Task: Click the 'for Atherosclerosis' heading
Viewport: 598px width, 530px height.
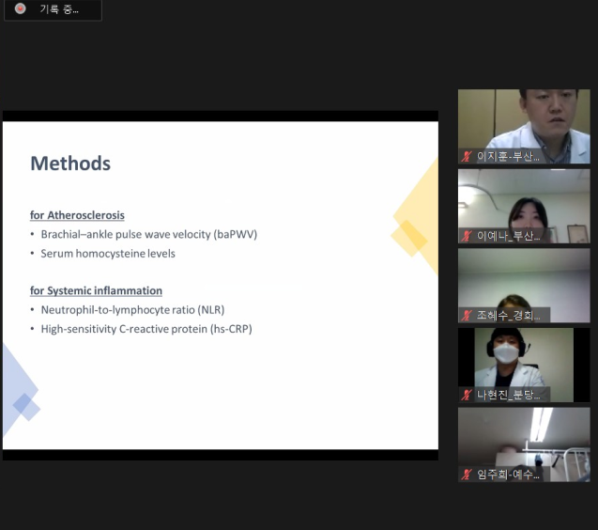Action: coord(77,215)
